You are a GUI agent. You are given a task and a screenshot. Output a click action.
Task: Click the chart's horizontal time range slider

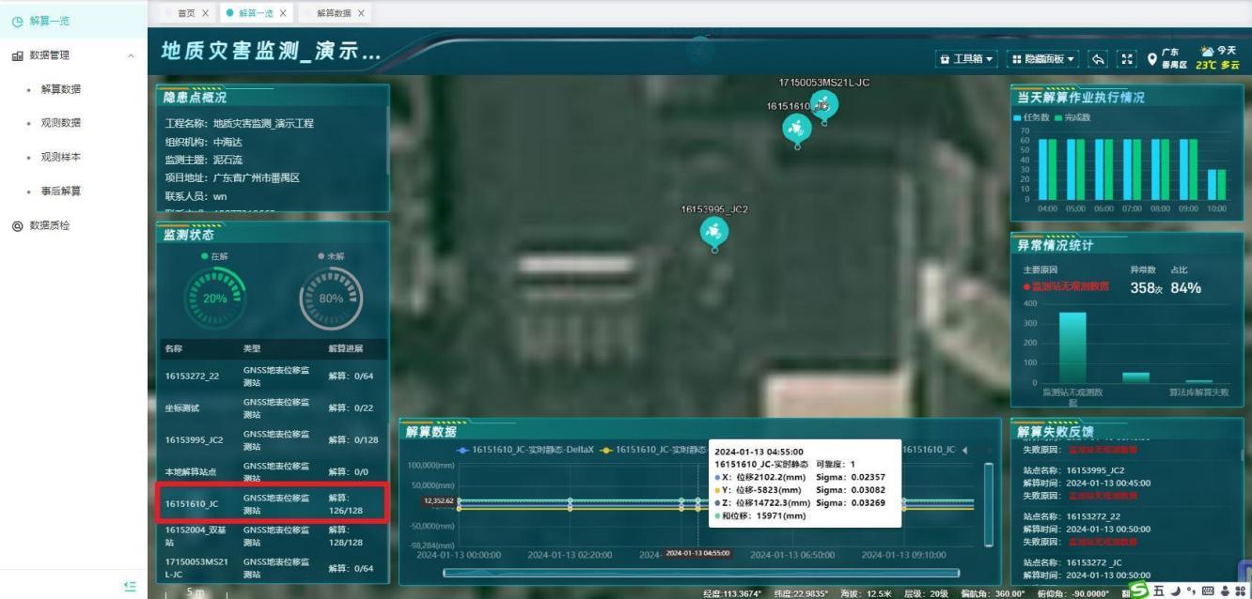pyautogui.click(x=700, y=572)
